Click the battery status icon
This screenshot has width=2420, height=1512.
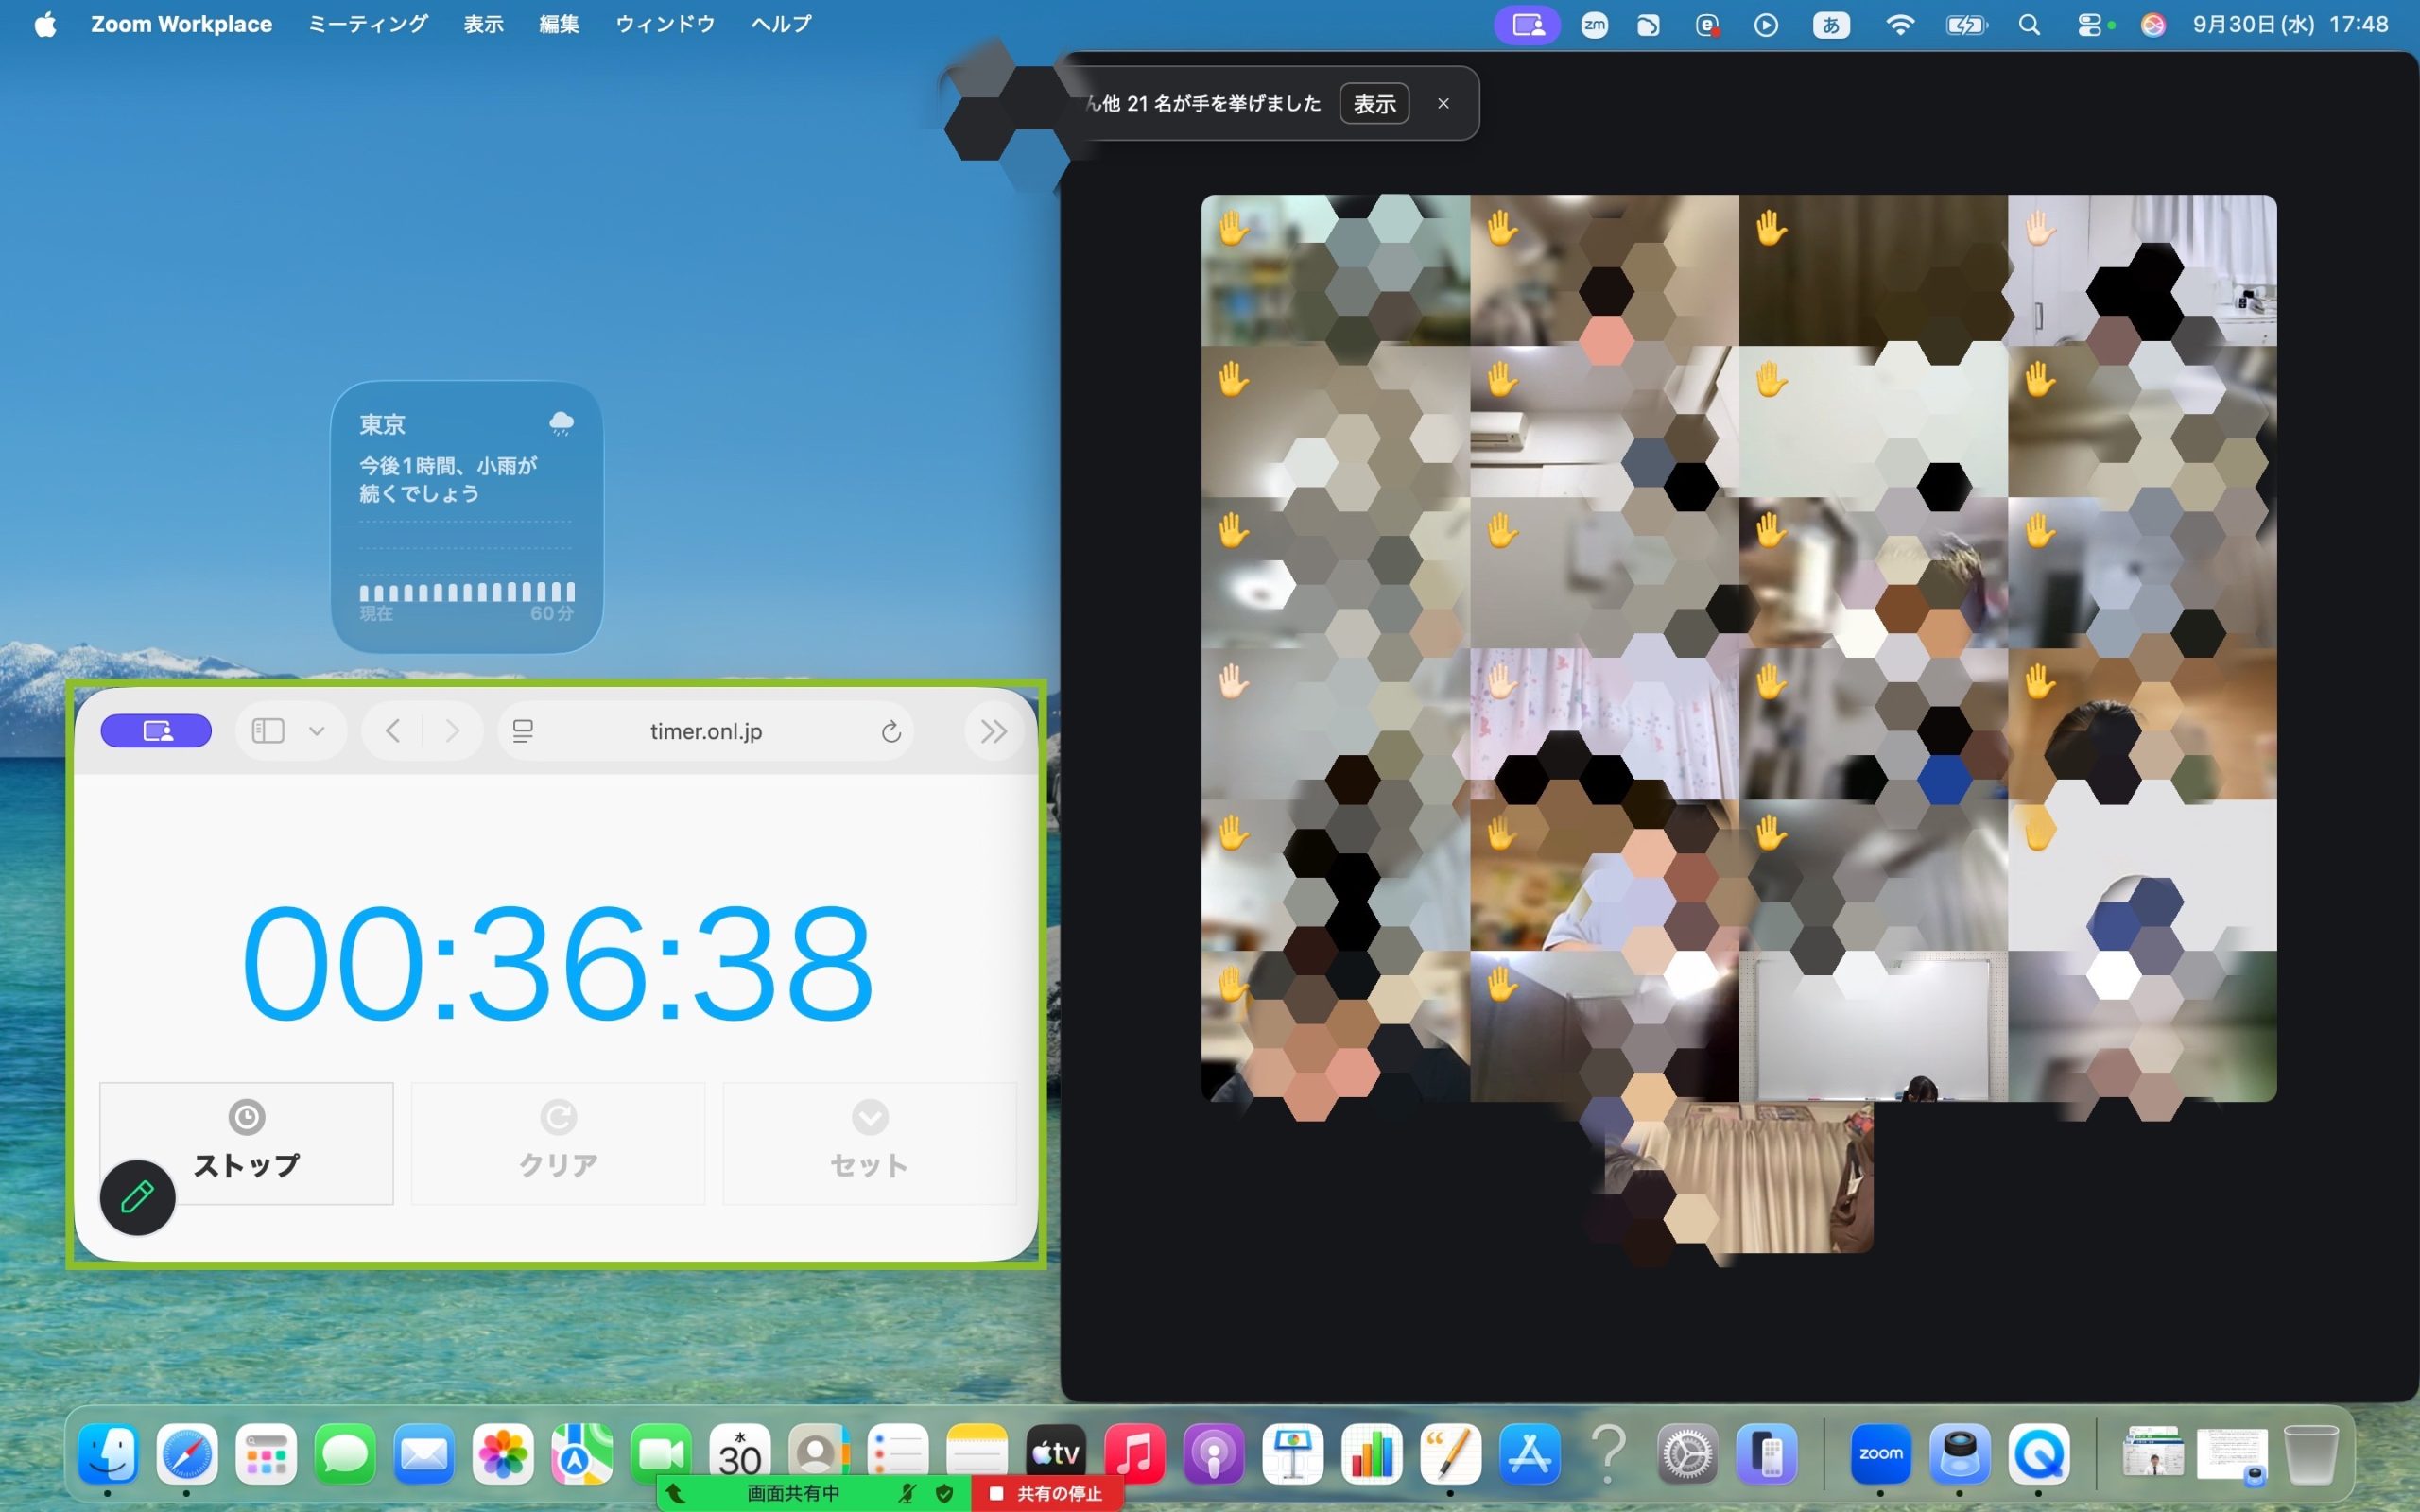1965,25
